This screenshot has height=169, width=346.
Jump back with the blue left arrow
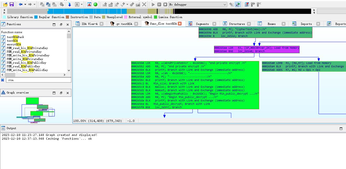pyautogui.click(x=20, y=4)
